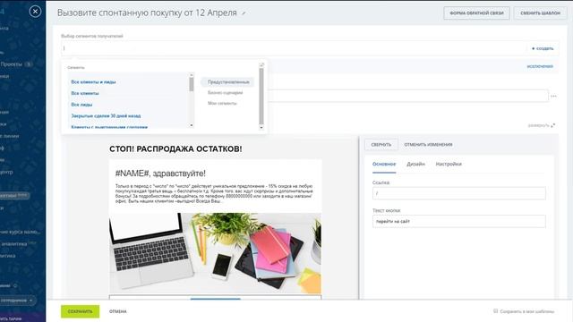Click 'Развернуть' to expand the editor
The image size is (573, 322).
tap(538, 125)
